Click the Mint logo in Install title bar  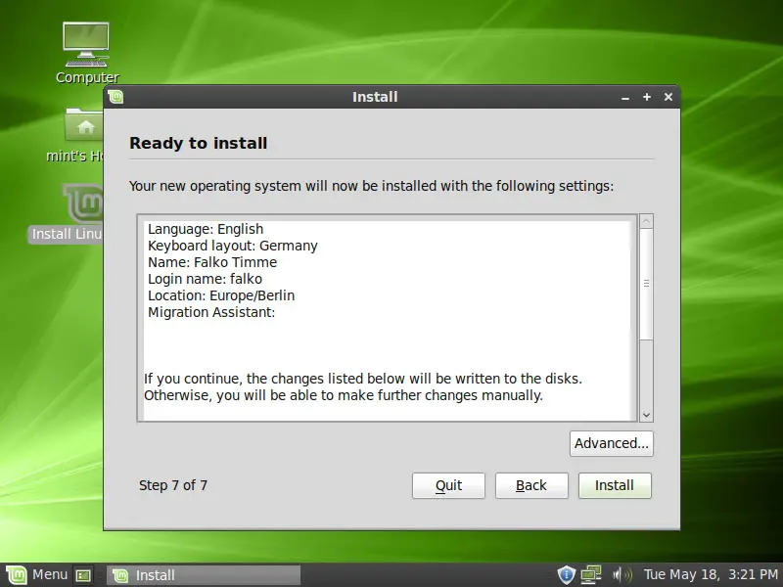115,96
